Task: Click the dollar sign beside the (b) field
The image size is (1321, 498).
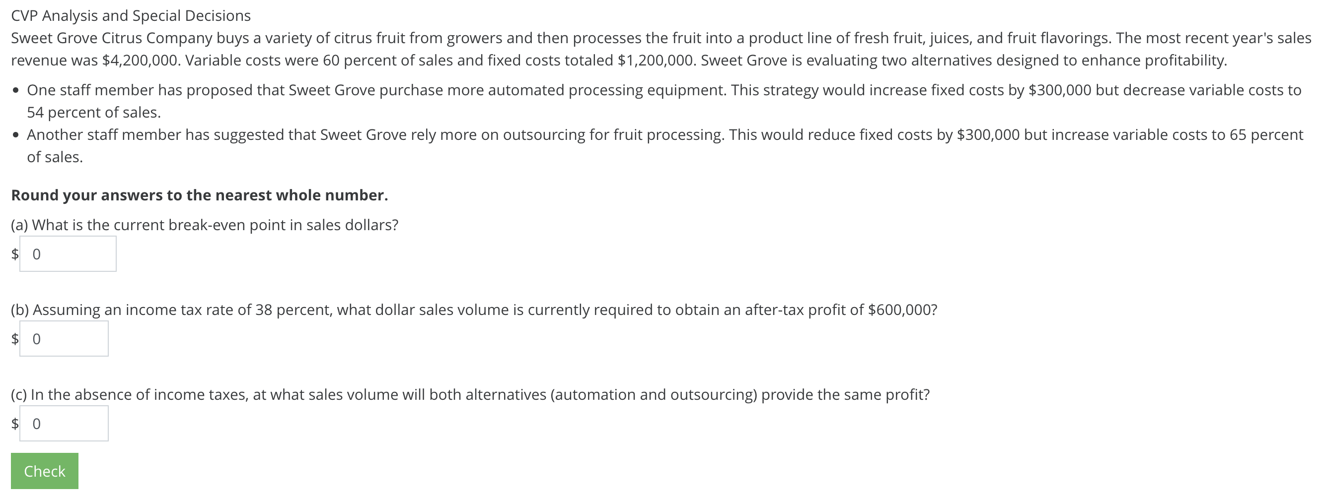Action: pos(15,339)
